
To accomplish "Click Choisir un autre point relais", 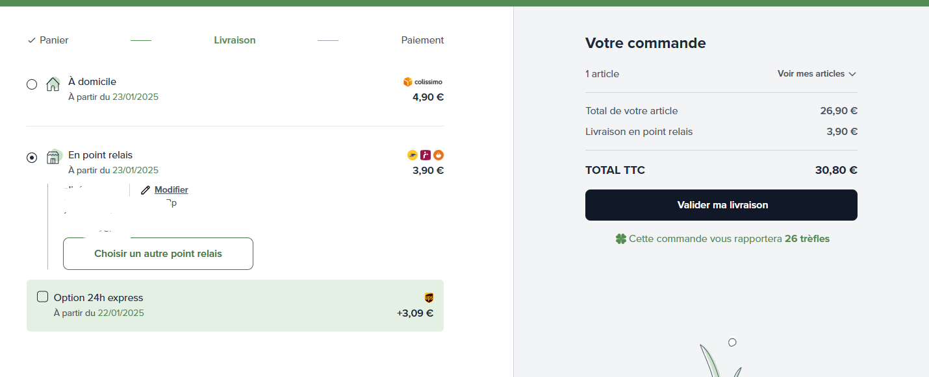I will coord(158,254).
